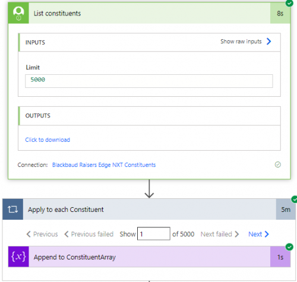The height and width of the screenshot is (282, 297).
Task: Click the 8s duration badge
Action: coord(280,13)
